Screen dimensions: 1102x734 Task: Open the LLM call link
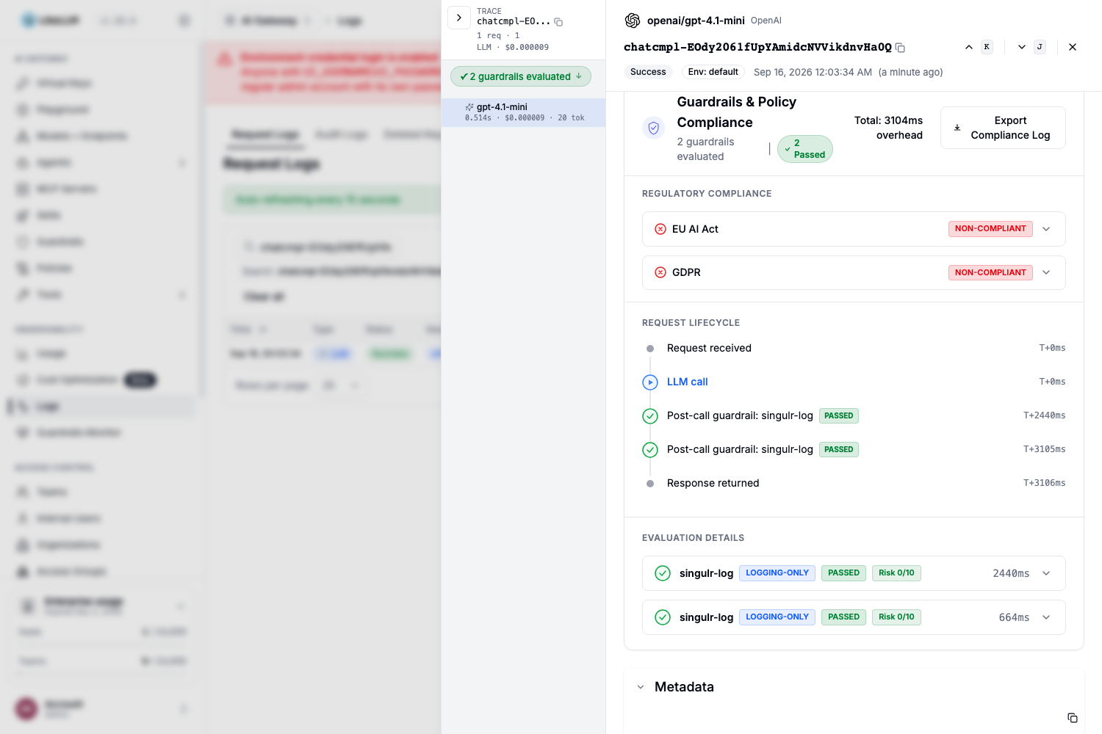point(687,382)
